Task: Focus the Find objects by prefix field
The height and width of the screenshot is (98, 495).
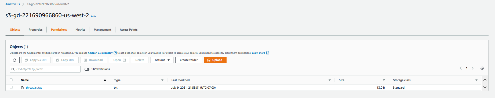Action: [x=45, y=69]
